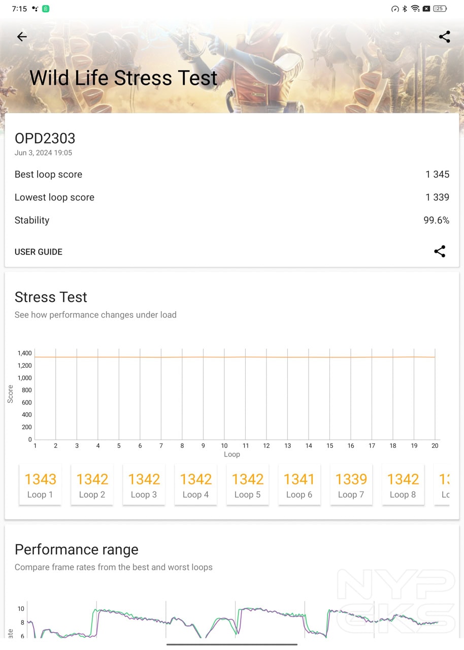Tap the dots icon next to clock
464x650 pixels.
tap(35, 9)
